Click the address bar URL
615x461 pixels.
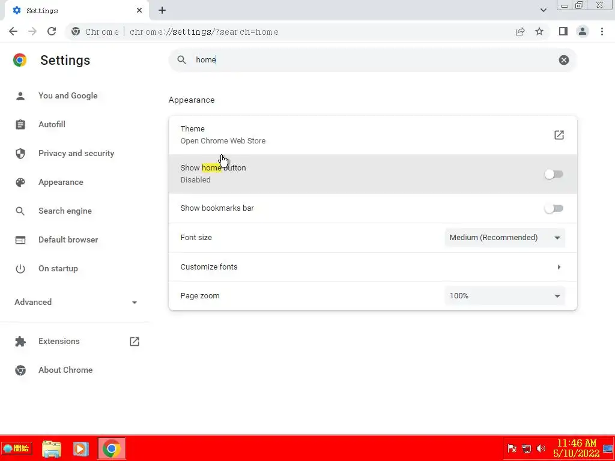tap(204, 32)
